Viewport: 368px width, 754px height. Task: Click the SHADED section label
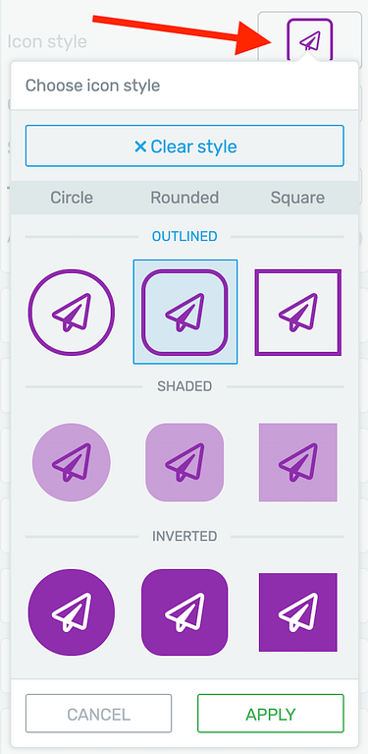click(x=184, y=386)
